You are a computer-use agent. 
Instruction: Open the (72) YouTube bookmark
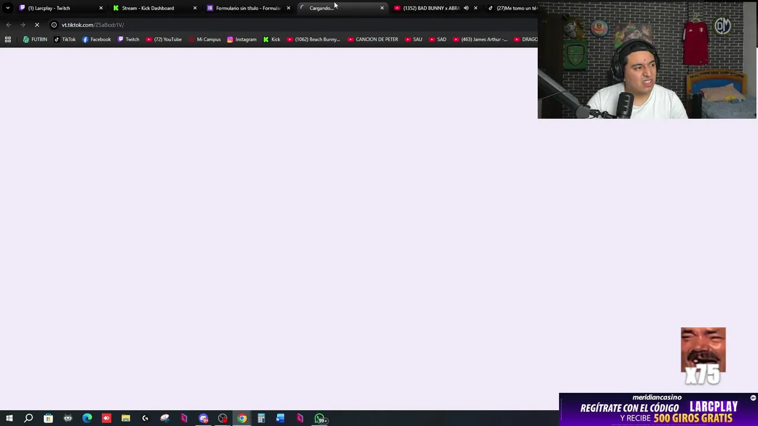164,40
